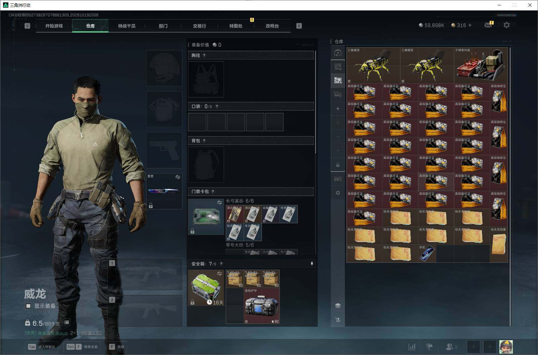
Task: Click the empty pistol equipment slot
Action: tap(164, 150)
